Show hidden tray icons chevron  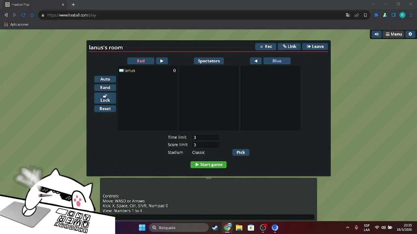pos(348,227)
